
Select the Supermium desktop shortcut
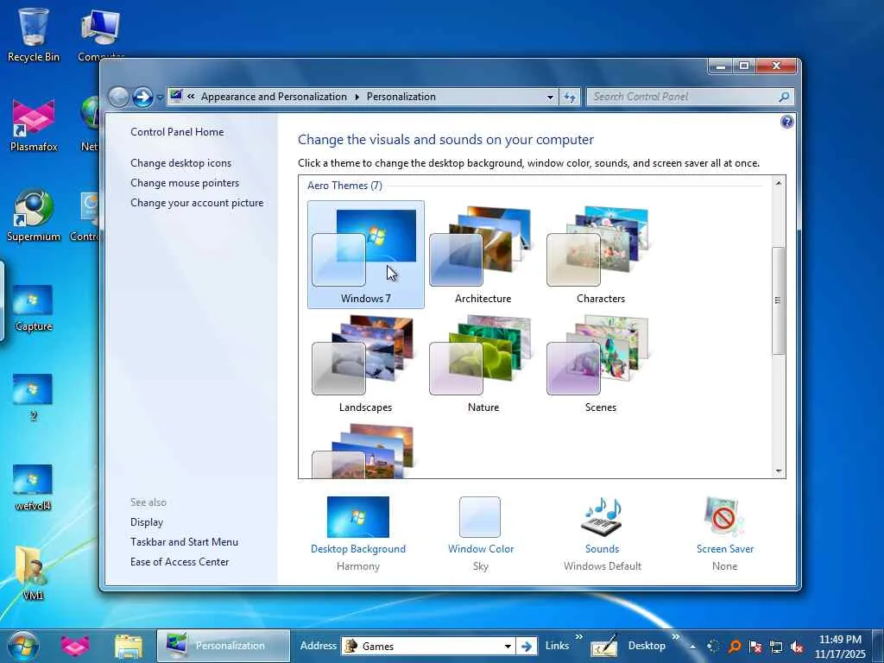coord(34,215)
